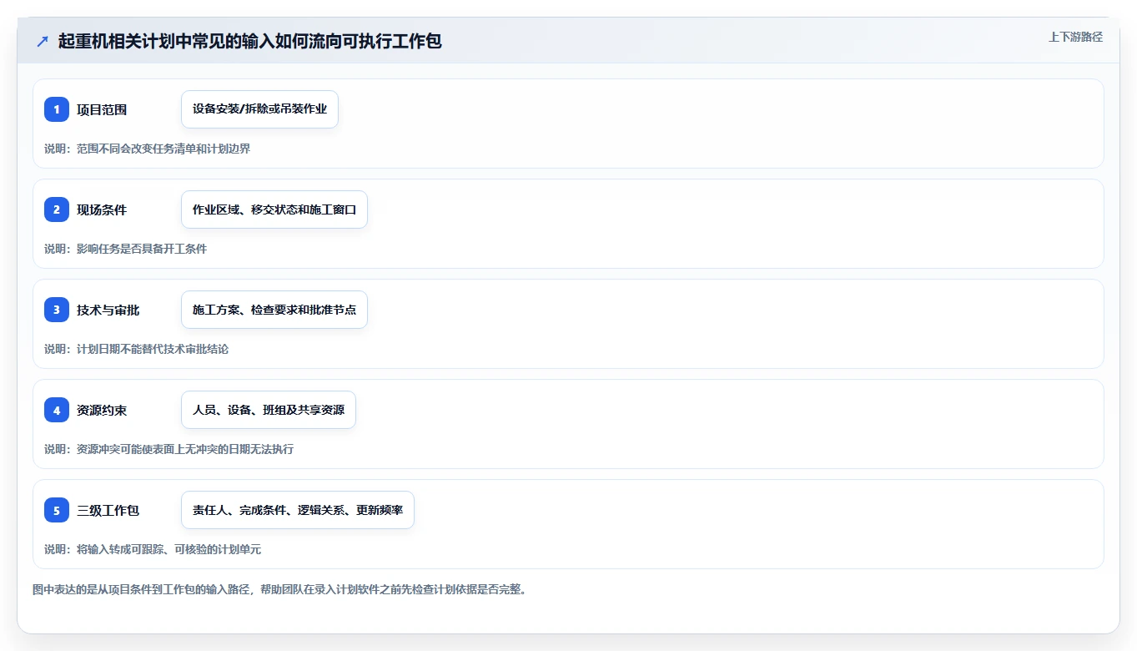
Task: Click the 资源约束 step label
Action: (102, 410)
